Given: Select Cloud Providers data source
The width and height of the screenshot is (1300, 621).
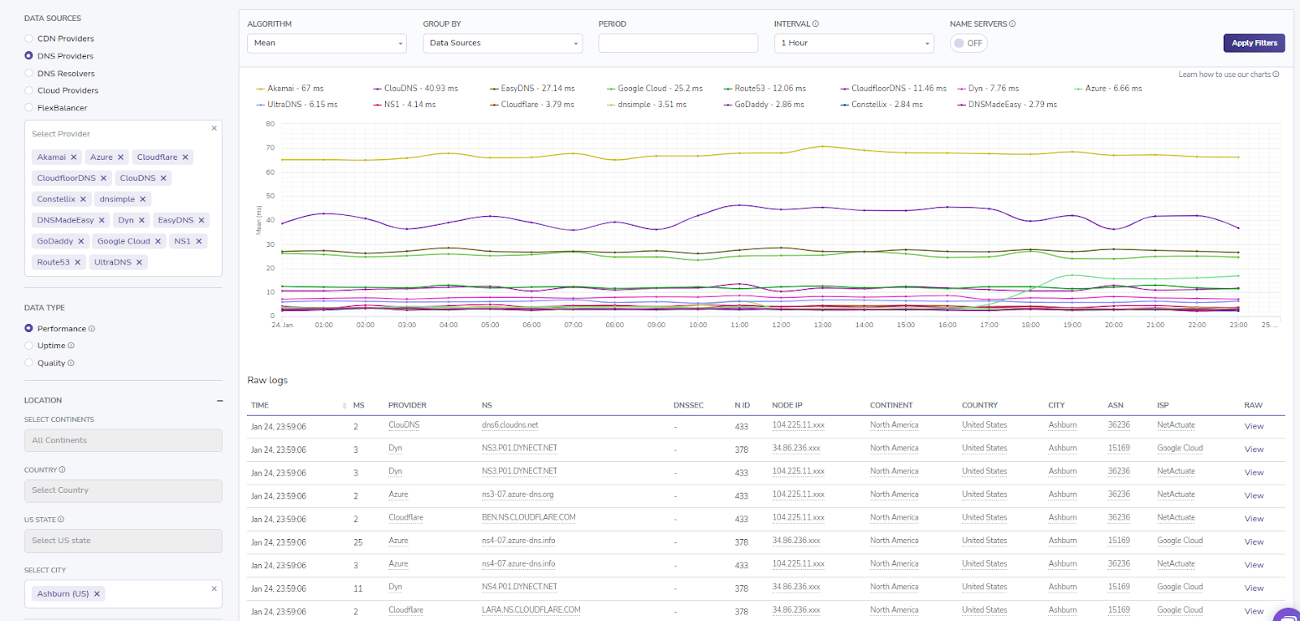Looking at the screenshot, I should pyautogui.click(x=29, y=91).
